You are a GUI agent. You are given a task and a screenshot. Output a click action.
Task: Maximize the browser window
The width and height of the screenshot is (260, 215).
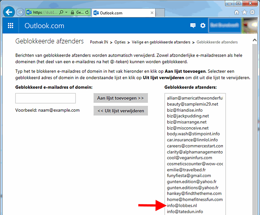point(238,3)
